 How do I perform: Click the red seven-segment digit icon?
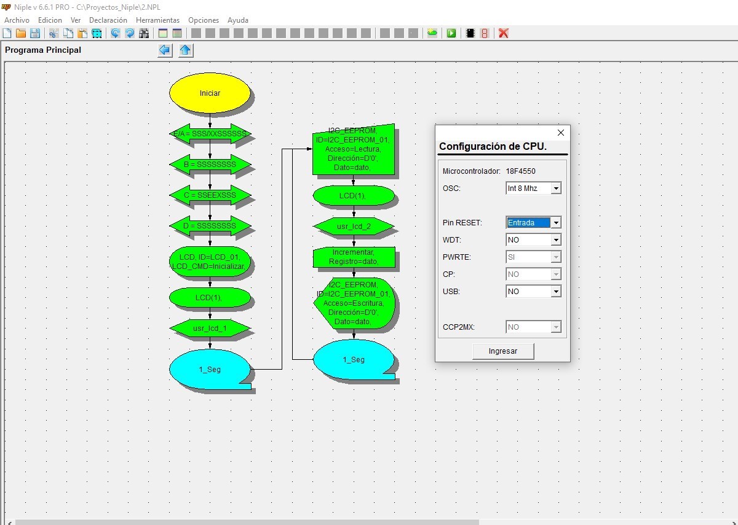coord(485,33)
